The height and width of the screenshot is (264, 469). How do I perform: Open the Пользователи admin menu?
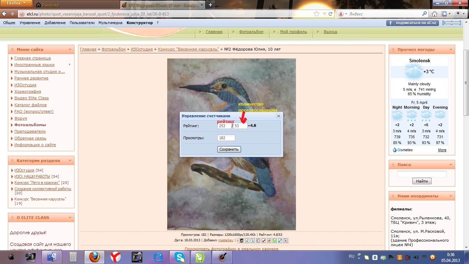pyautogui.click(x=82, y=23)
